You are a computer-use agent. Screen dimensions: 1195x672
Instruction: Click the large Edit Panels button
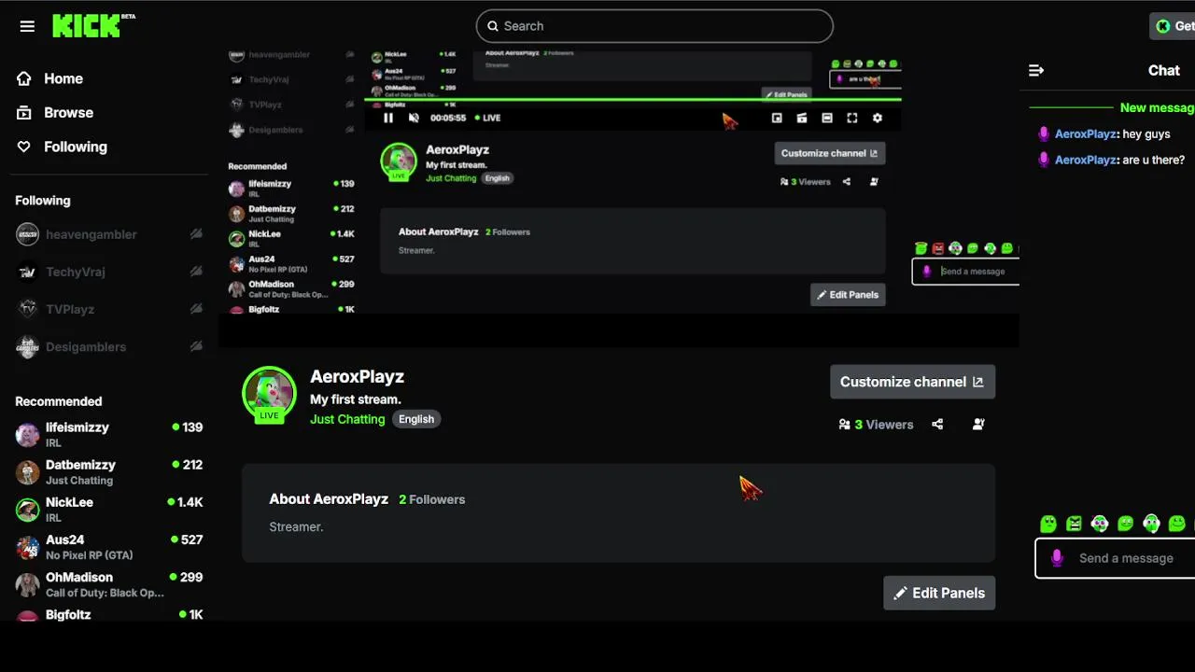pyautogui.click(x=939, y=593)
